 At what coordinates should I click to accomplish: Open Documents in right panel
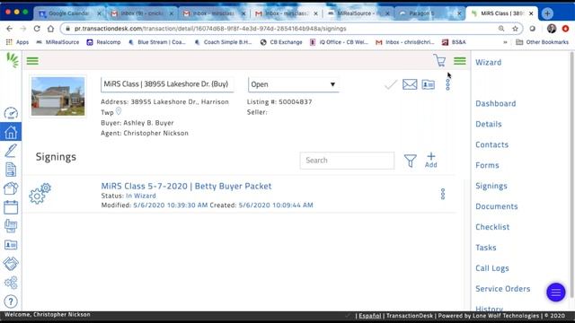[497, 206]
